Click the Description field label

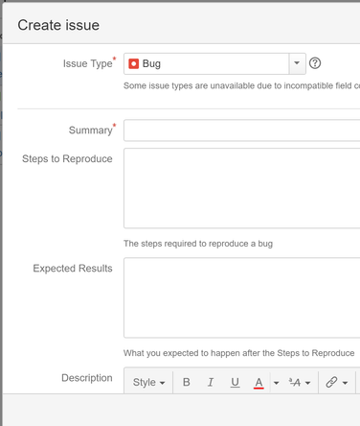(x=87, y=378)
